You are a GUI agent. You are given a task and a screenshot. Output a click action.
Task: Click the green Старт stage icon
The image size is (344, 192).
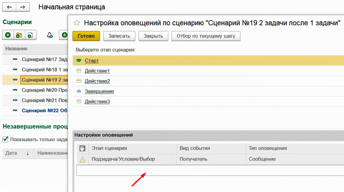click(79, 60)
